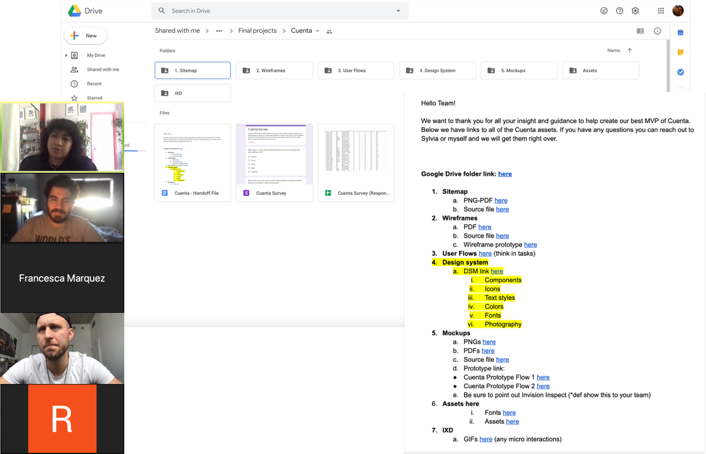Click the New button
706x454 pixels.
[x=85, y=36]
